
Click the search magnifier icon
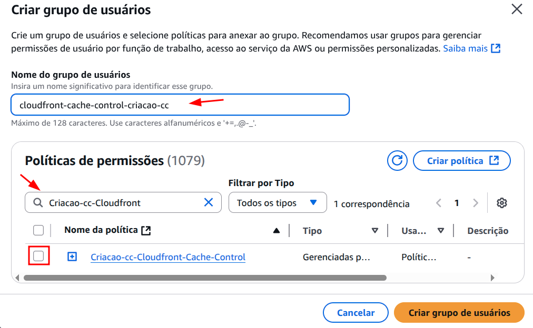coord(38,202)
